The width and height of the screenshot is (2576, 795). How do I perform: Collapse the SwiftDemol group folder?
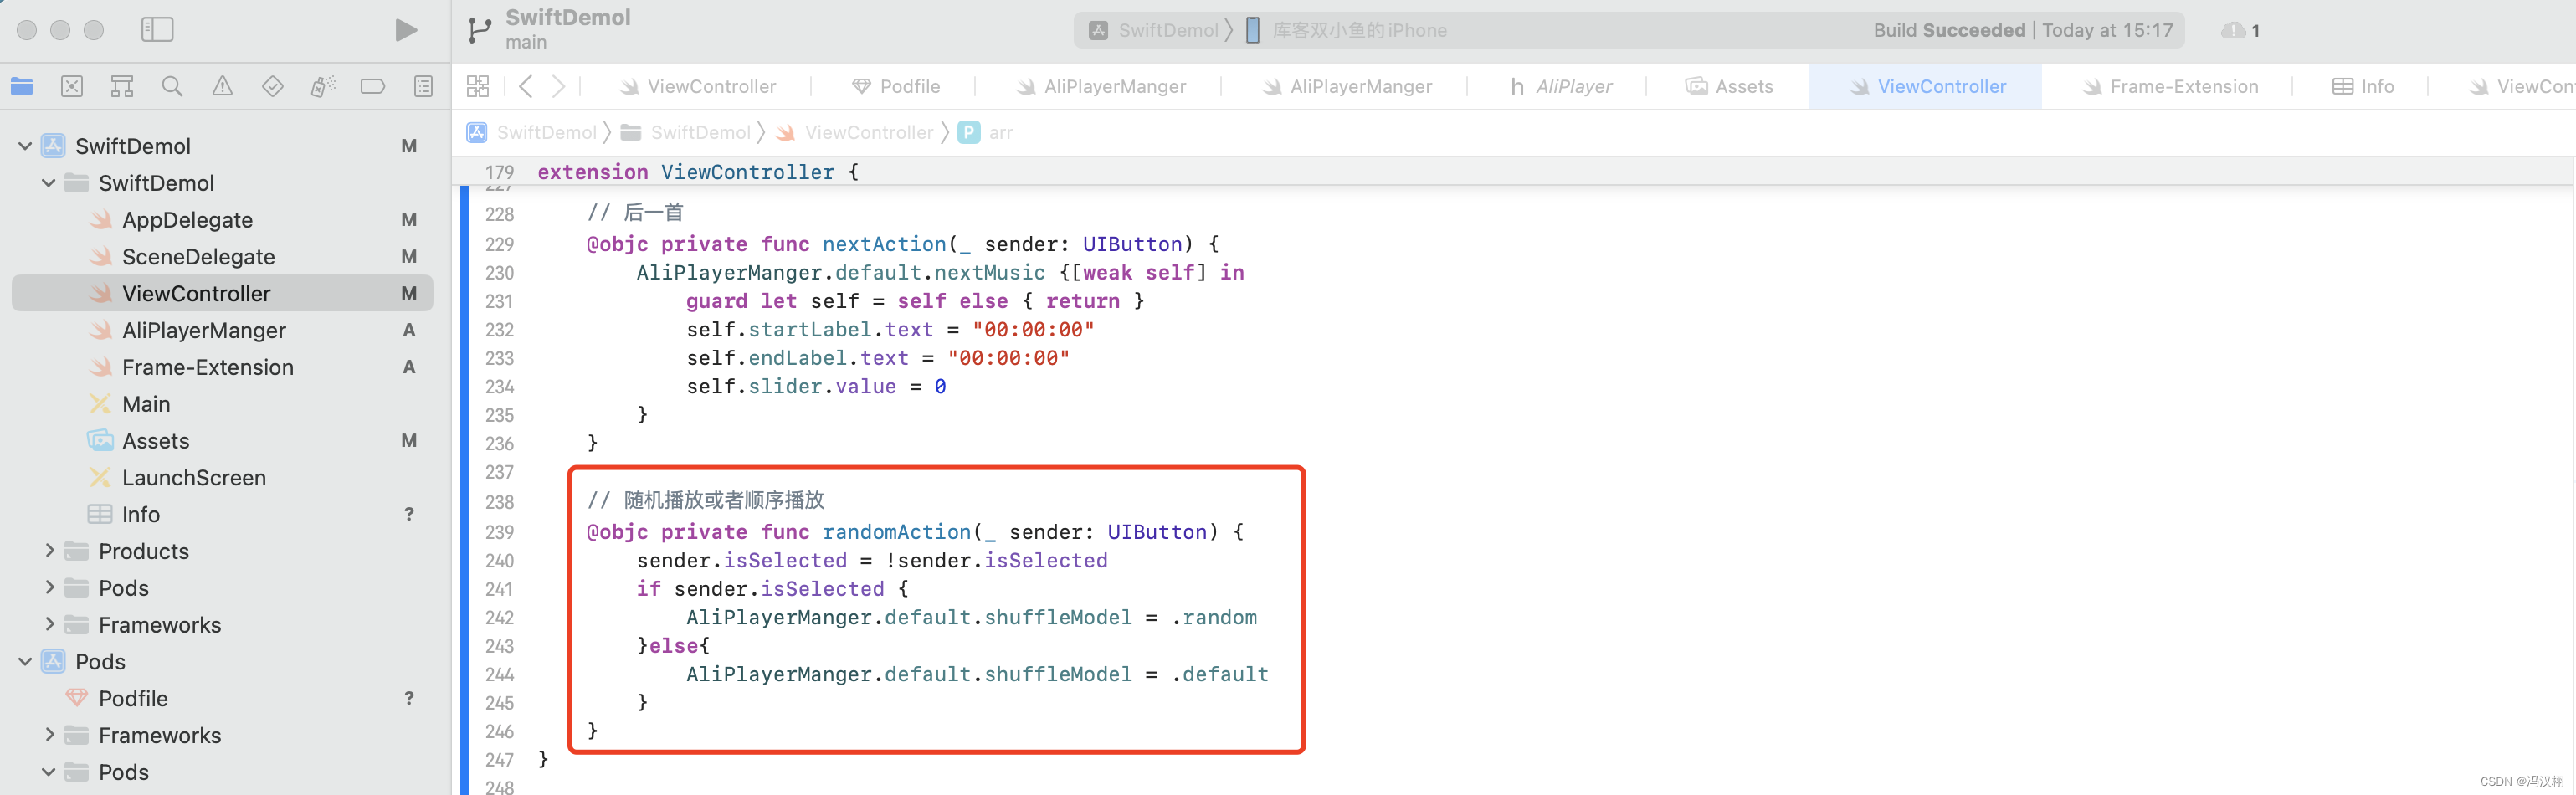coord(48,183)
